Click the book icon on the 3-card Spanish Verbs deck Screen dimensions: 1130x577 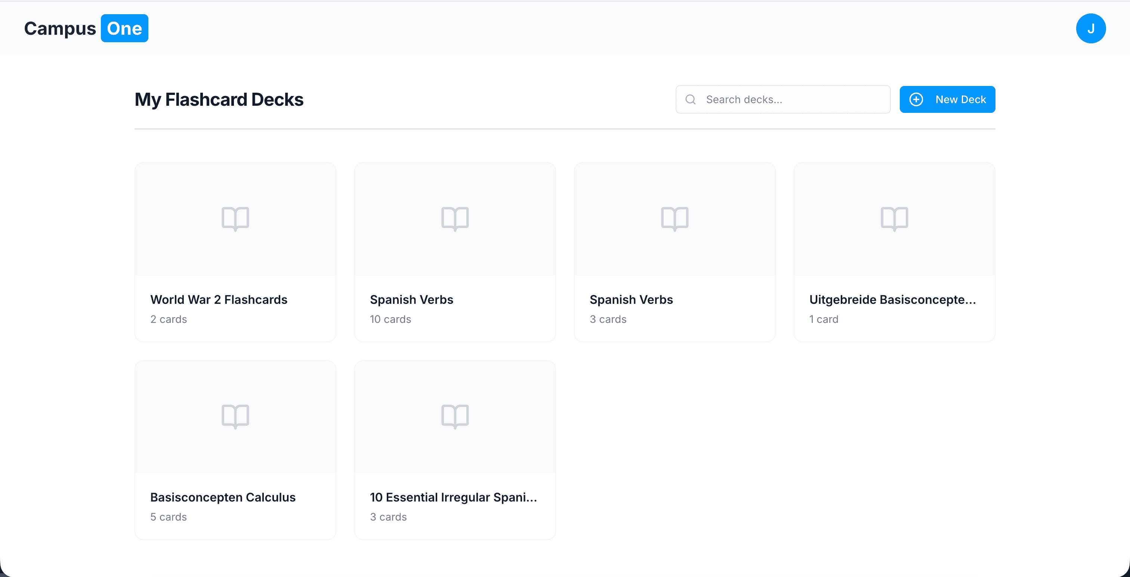click(x=674, y=219)
